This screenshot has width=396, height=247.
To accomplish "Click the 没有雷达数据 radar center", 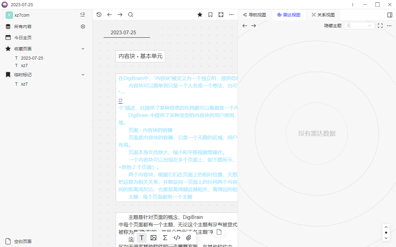I will pos(317,133).
